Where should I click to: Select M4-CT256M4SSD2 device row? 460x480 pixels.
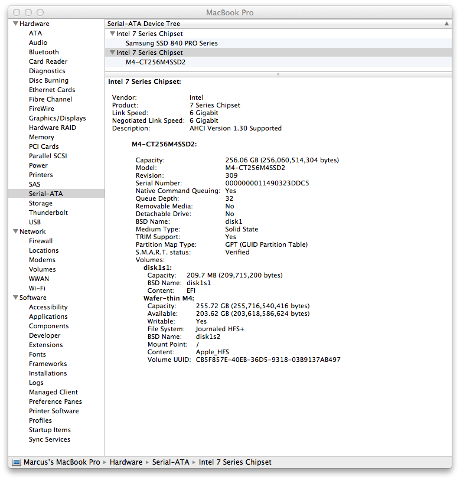pyautogui.click(x=278, y=62)
